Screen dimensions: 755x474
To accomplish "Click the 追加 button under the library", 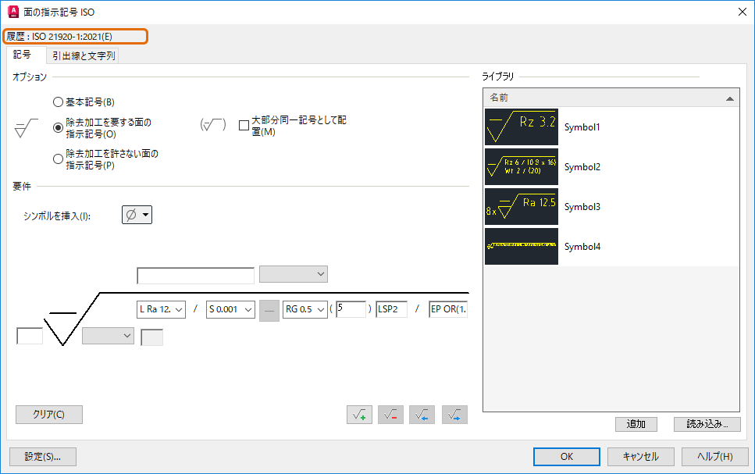I will [x=637, y=424].
